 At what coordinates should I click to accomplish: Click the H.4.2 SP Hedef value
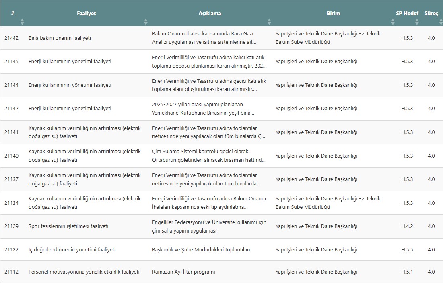[x=407, y=226]
